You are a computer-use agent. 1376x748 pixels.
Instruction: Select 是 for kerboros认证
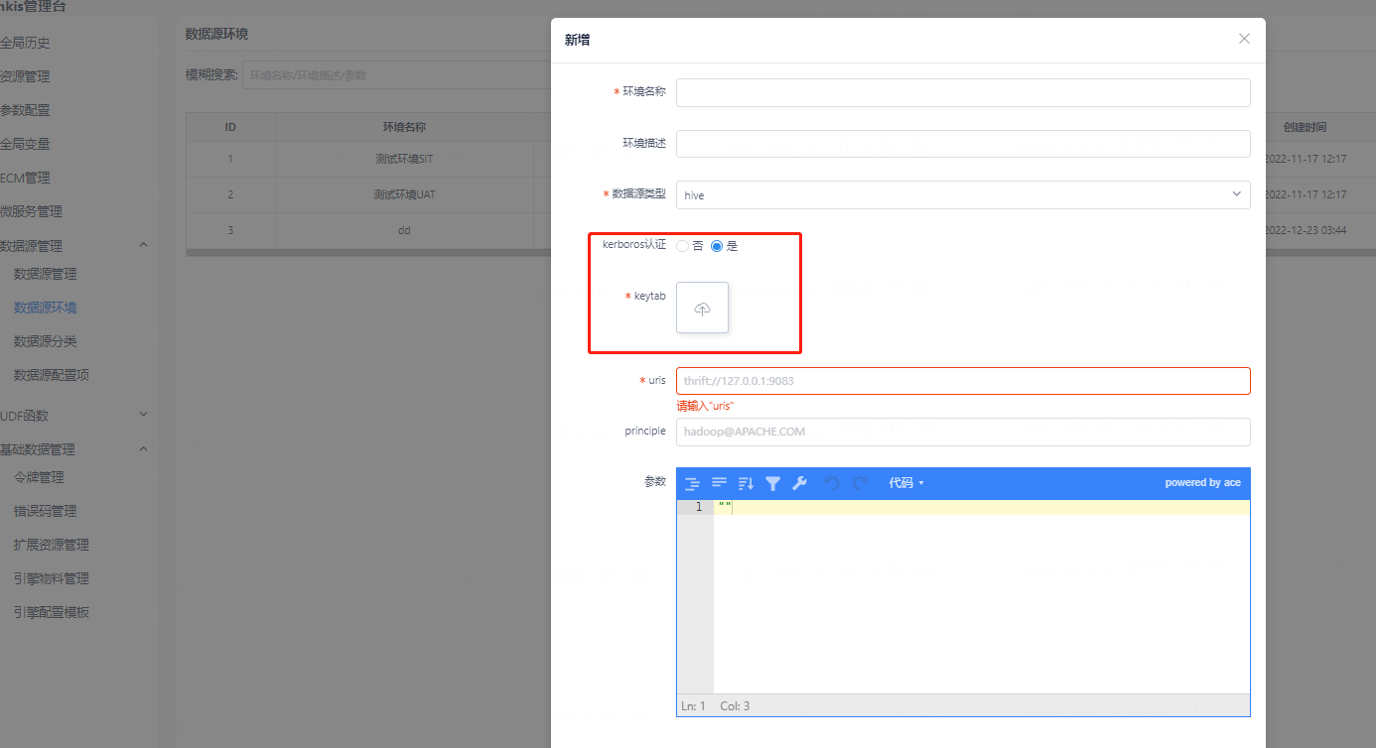(717, 246)
